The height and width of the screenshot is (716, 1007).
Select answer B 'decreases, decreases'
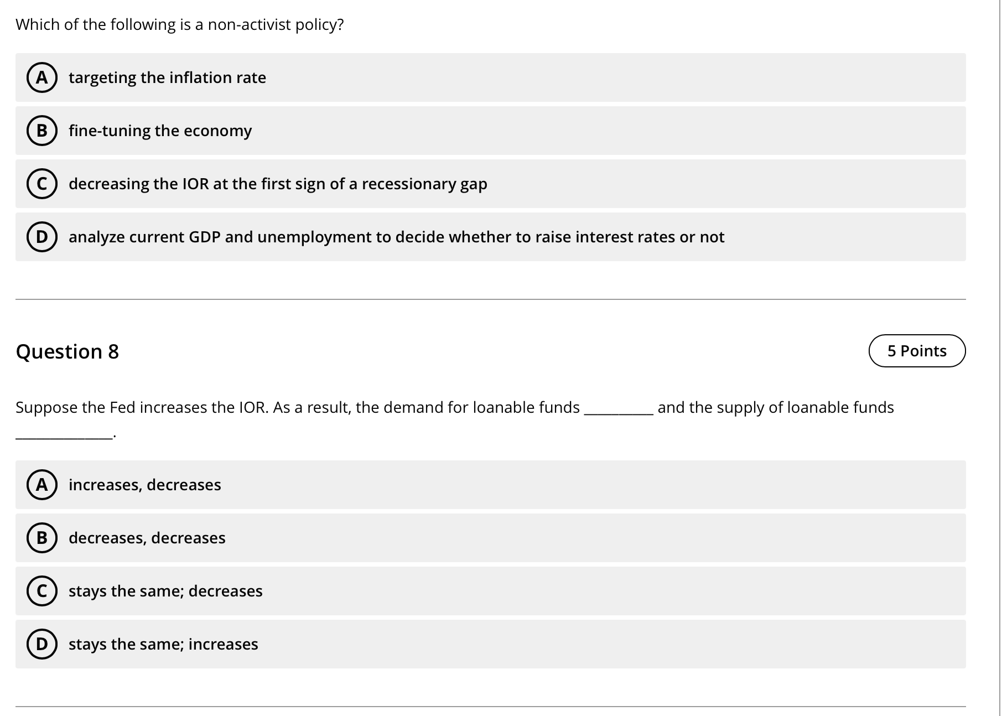pos(147,537)
